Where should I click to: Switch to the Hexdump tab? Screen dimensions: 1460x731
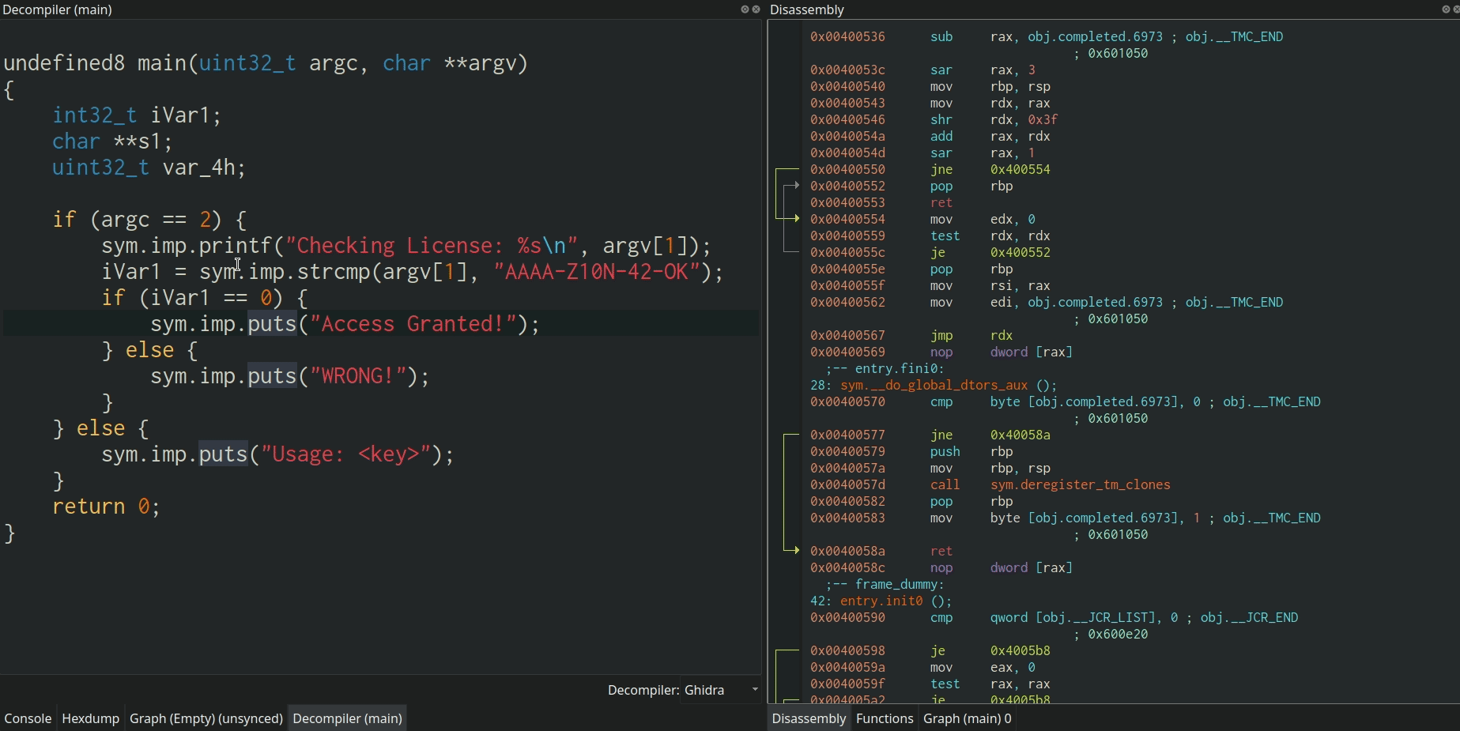[x=90, y=718]
